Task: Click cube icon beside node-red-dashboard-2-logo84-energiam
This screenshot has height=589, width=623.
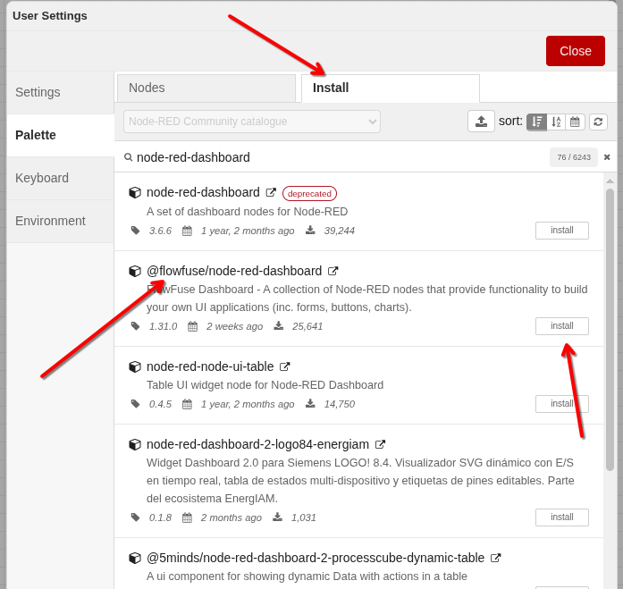Action: [135, 444]
